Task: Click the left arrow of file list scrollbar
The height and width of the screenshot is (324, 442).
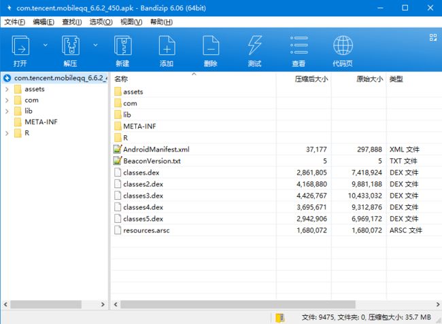Action: pos(116,304)
